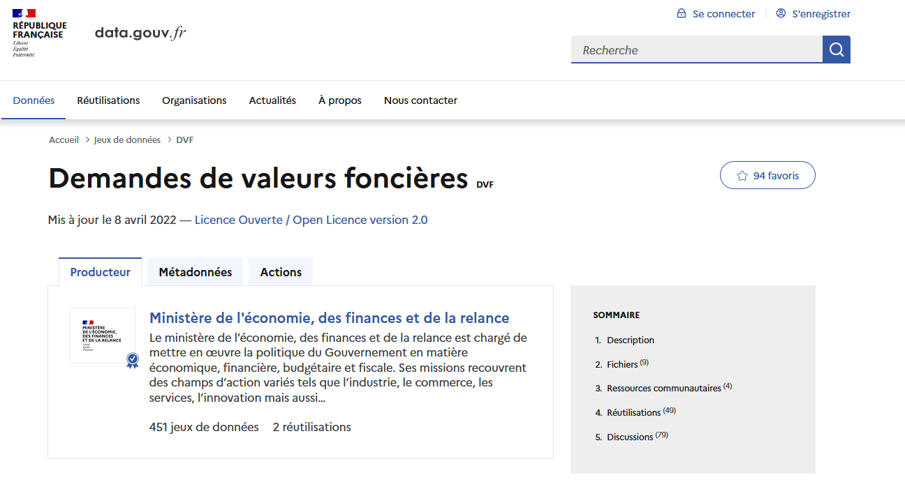Go to Organisations in the top menu

click(194, 100)
